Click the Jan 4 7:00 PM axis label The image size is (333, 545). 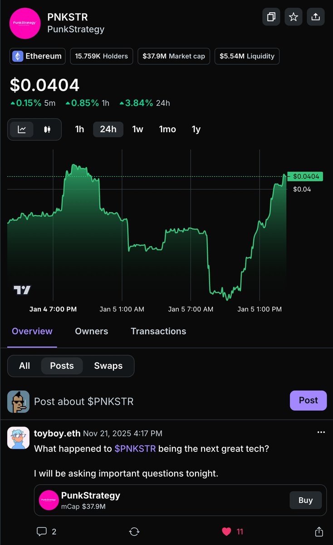pos(53,309)
